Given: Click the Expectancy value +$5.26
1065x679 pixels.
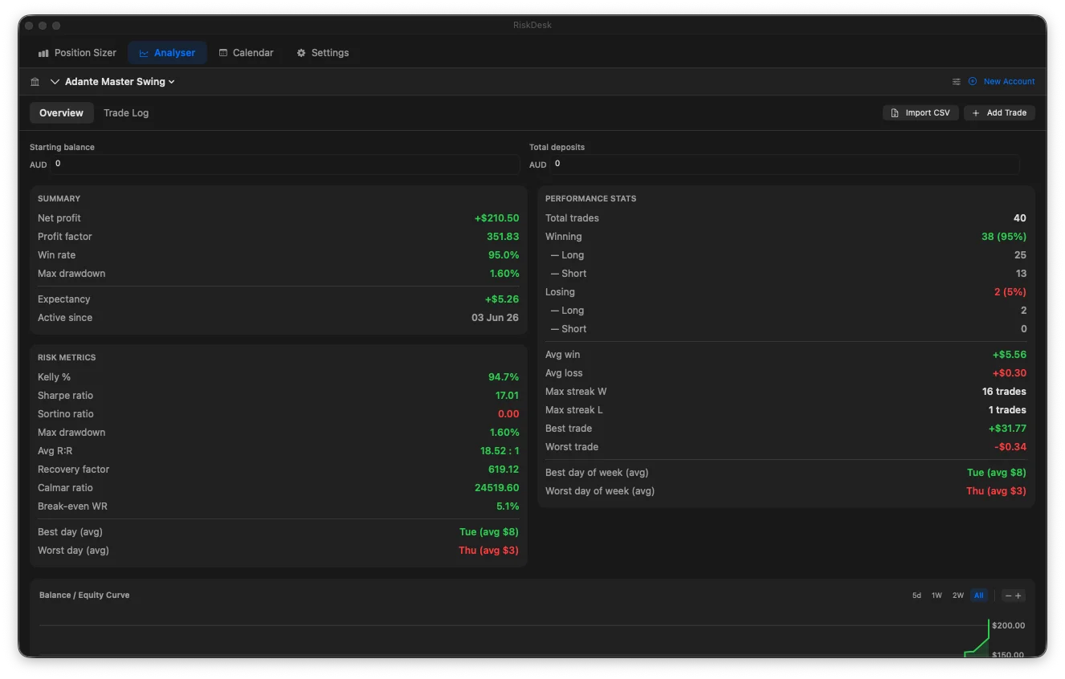Looking at the screenshot, I should tap(502, 299).
